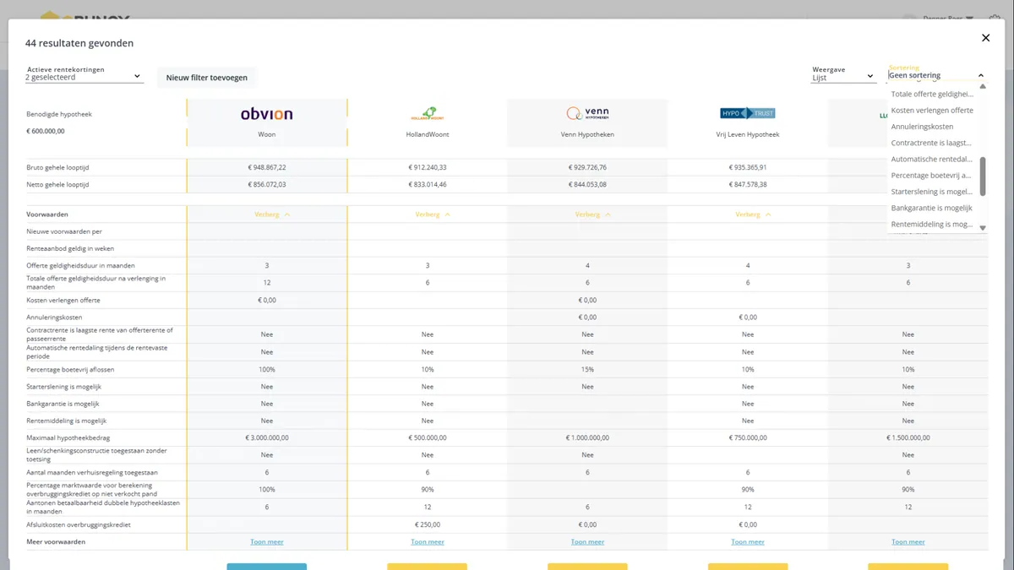This screenshot has width=1014, height=570.
Task: Open Toon meer link under Vrij Leven Hypotheek
Action: coord(748,542)
